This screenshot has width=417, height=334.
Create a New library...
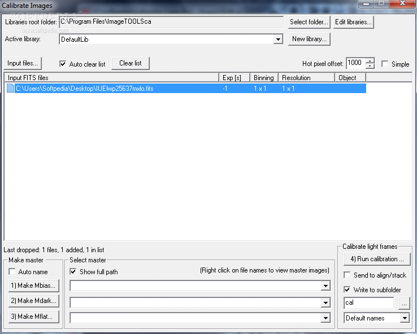pos(309,39)
